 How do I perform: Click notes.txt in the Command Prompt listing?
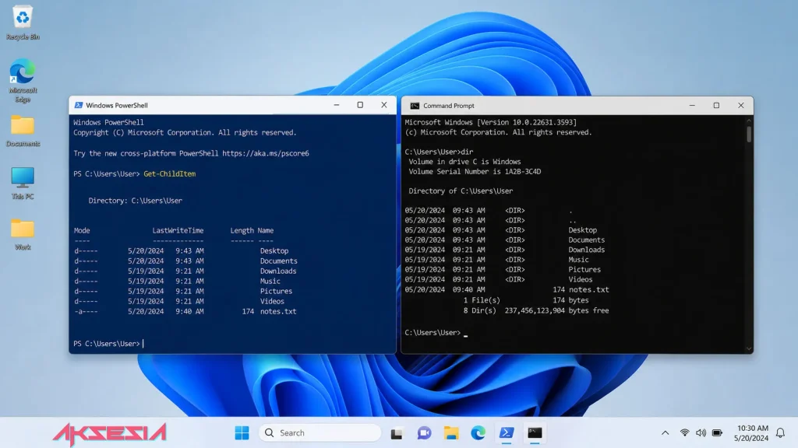click(x=589, y=289)
